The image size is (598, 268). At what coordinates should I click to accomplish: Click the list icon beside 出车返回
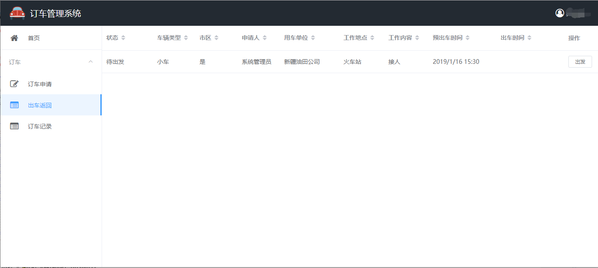pos(14,105)
